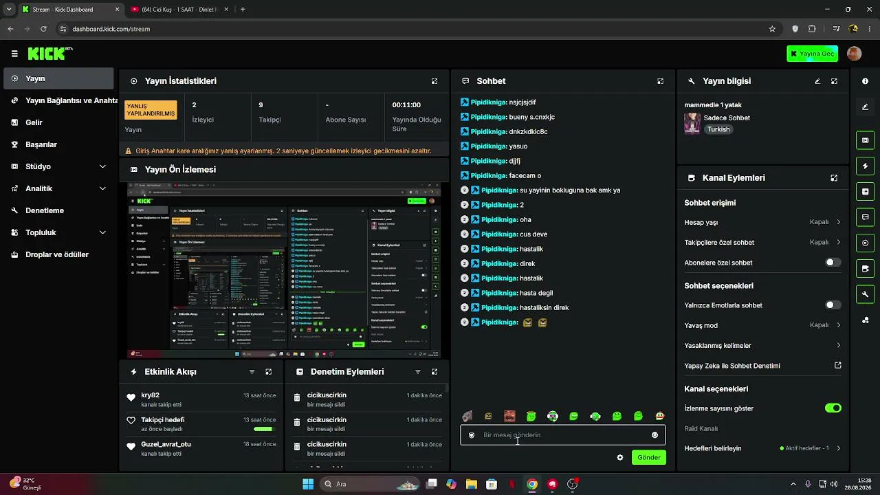Select the bearded man face emote
This screenshot has width=880, height=495.
(x=509, y=416)
